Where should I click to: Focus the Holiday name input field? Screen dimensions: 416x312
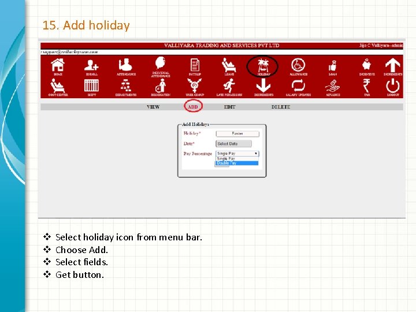(x=237, y=133)
